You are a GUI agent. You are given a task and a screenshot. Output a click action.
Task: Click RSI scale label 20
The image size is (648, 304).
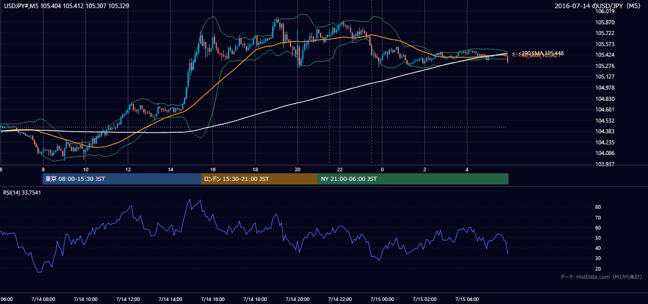point(598,269)
